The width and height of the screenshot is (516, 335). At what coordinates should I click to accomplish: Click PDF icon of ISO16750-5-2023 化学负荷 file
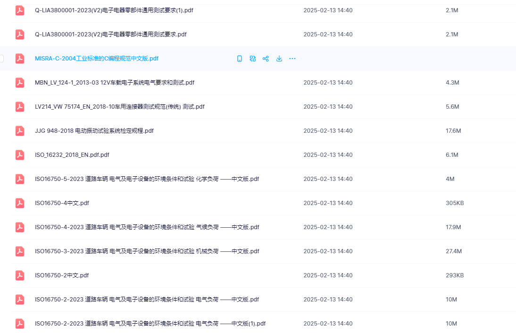pyautogui.click(x=20, y=179)
